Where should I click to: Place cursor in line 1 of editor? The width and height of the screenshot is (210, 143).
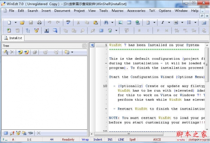[x=154, y=45]
